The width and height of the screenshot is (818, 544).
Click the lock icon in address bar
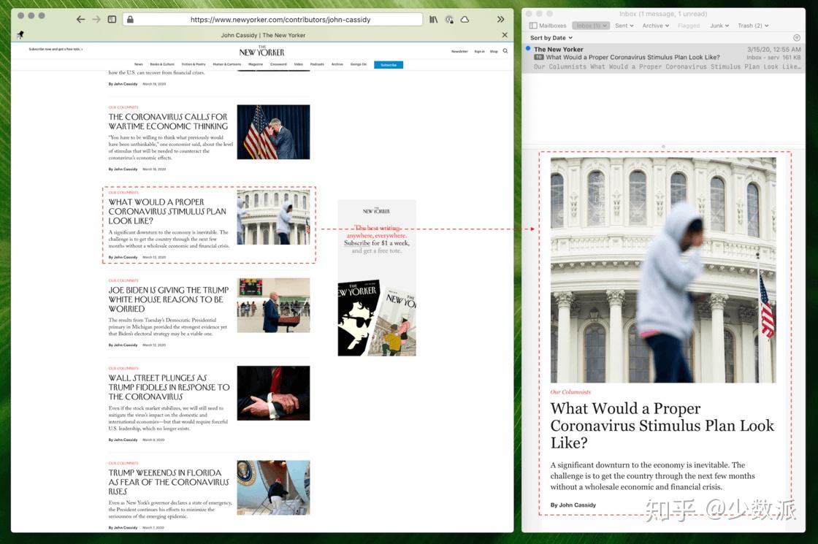click(x=130, y=19)
